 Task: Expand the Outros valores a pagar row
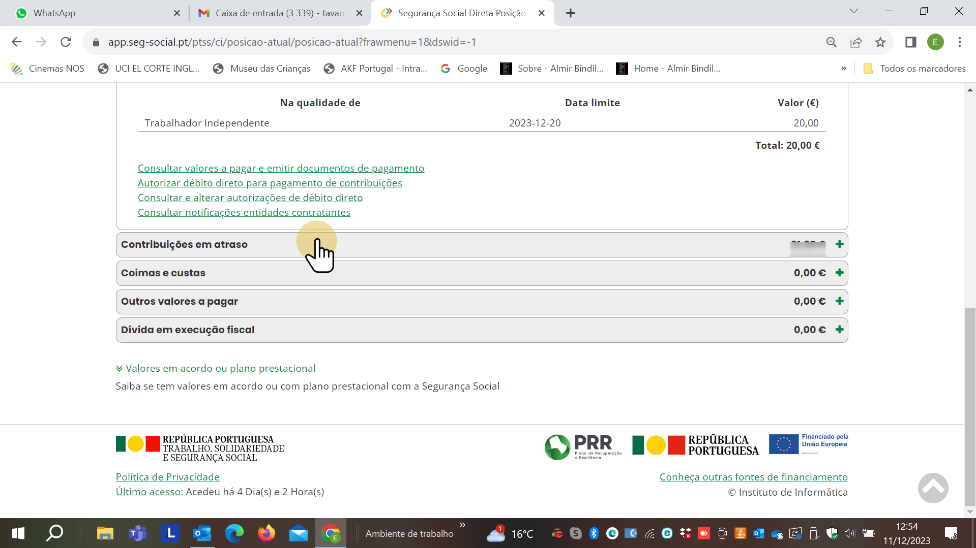click(x=839, y=301)
